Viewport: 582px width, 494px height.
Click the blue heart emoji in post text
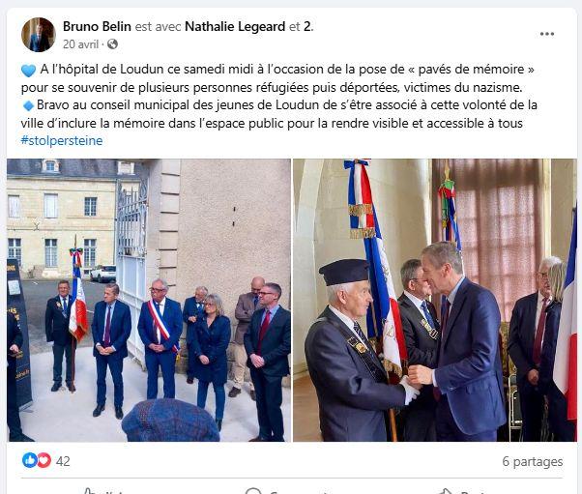(29, 71)
